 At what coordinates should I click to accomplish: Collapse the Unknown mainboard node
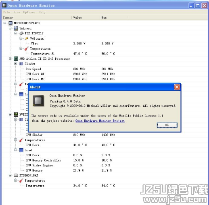[10, 28]
